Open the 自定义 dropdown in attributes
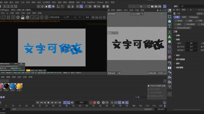The width and height of the screenshot is (204, 114). click(x=200, y=13)
